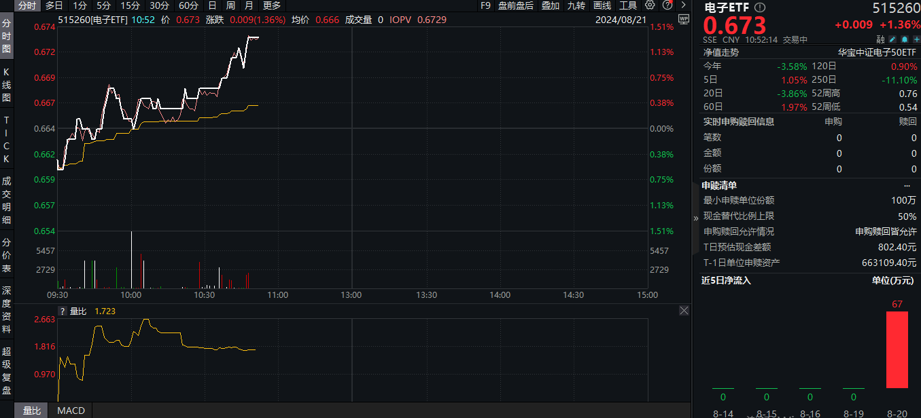Open the settings gear icon

click(x=650, y=5)
